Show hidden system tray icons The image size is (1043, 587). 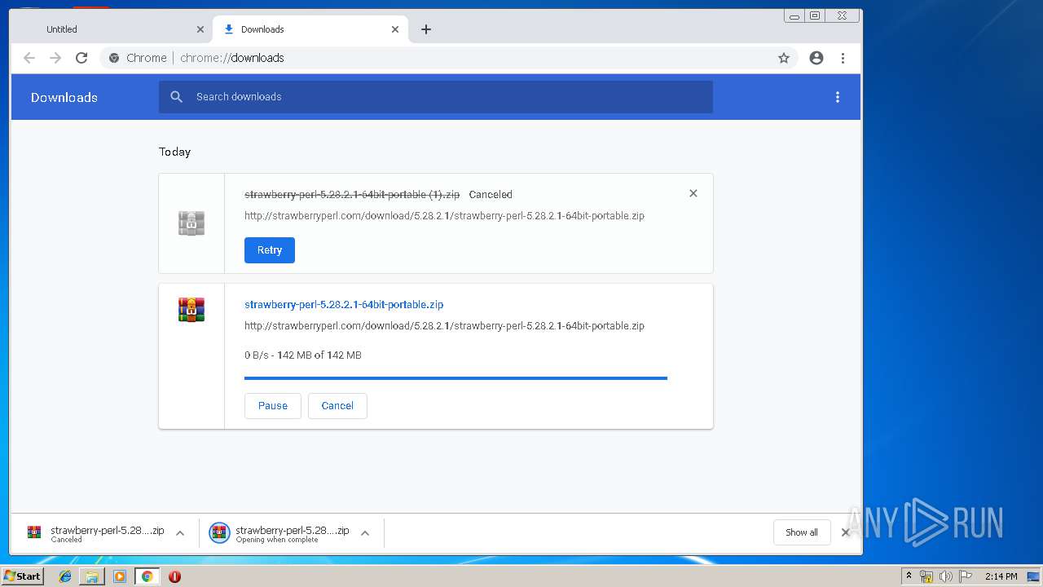909,576
